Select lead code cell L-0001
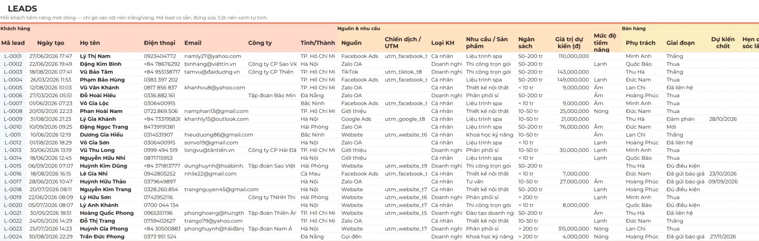This screenshot has height=241, width=759. 13,56
